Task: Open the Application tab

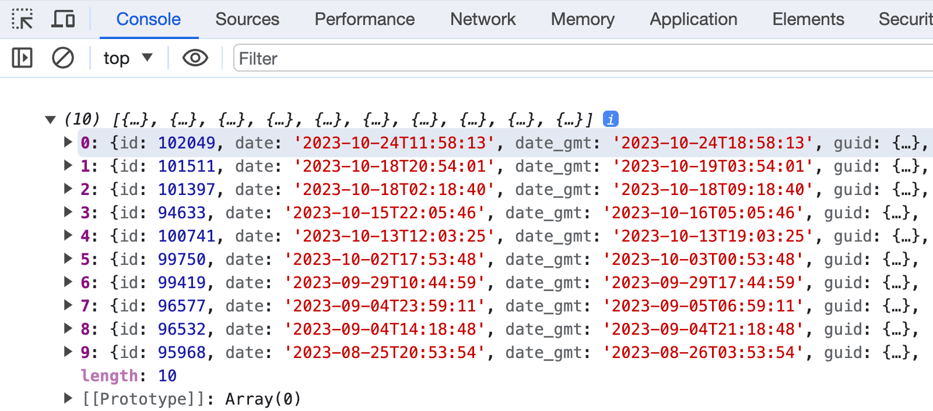Action: (x=693, y=19)
